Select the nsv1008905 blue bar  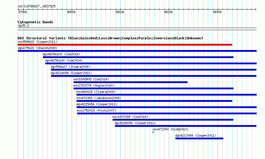click(130, 82)
